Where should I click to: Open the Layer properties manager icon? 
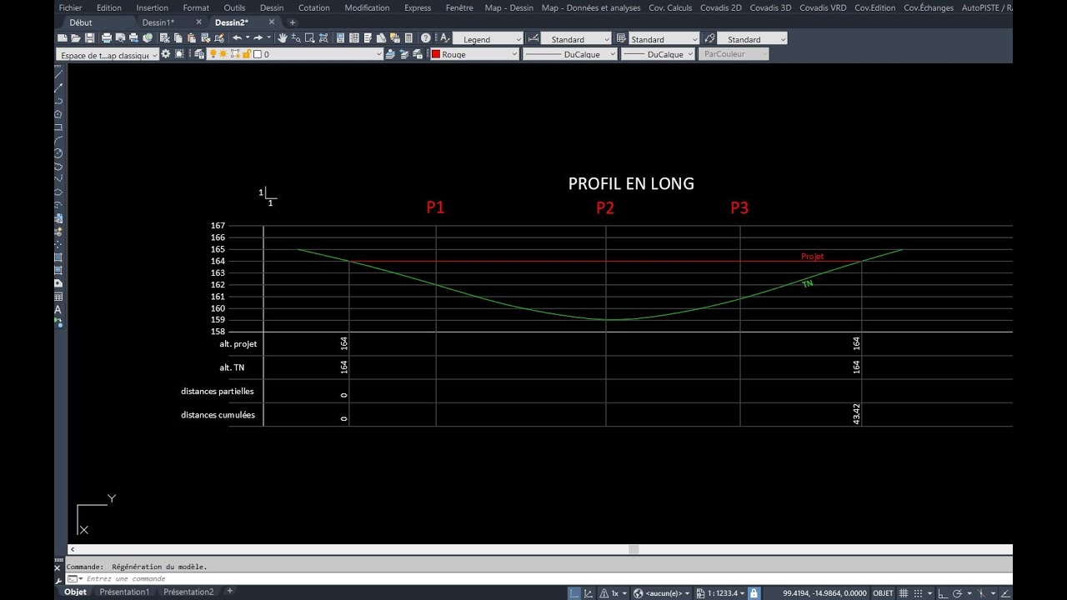199,54
